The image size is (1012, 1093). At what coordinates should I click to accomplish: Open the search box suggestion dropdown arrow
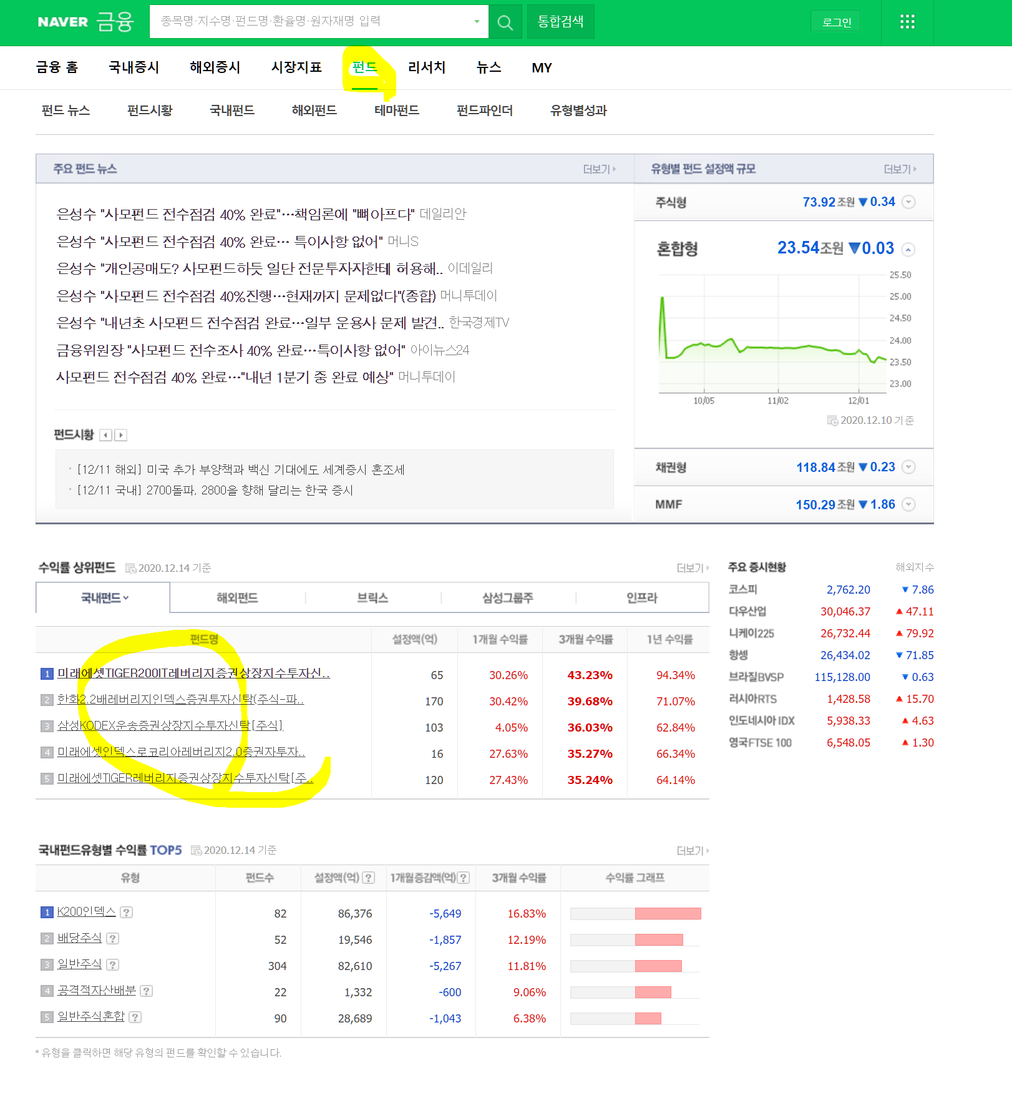[x=477, y=22]
